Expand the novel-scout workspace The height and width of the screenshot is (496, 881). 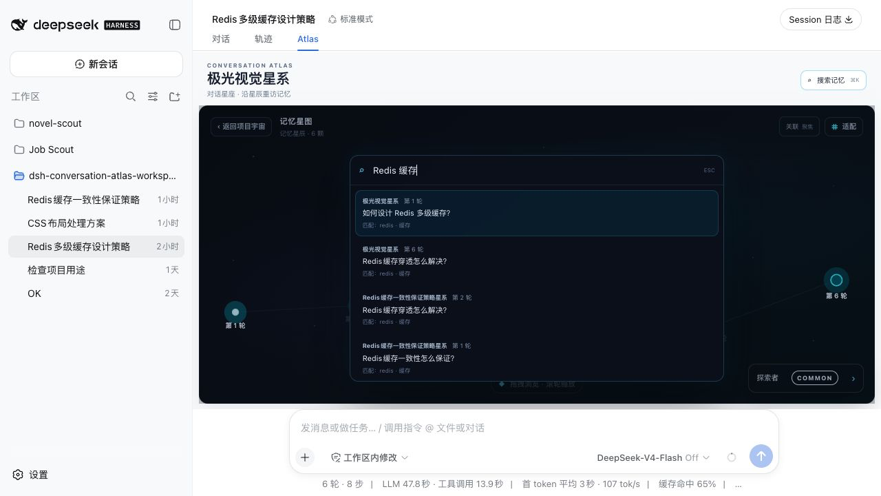96,123
